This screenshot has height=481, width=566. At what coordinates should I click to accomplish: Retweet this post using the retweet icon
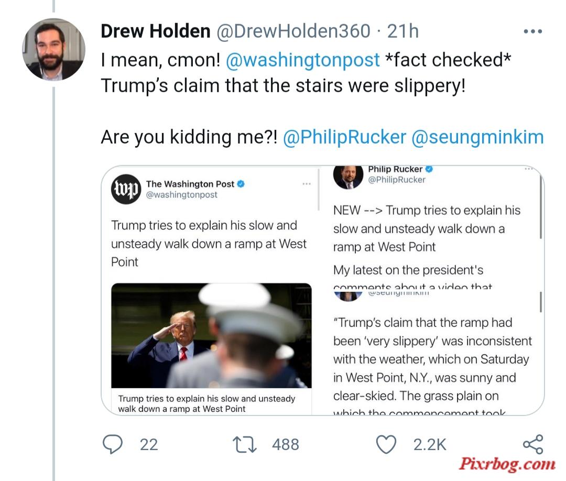[x=244, y=444]
